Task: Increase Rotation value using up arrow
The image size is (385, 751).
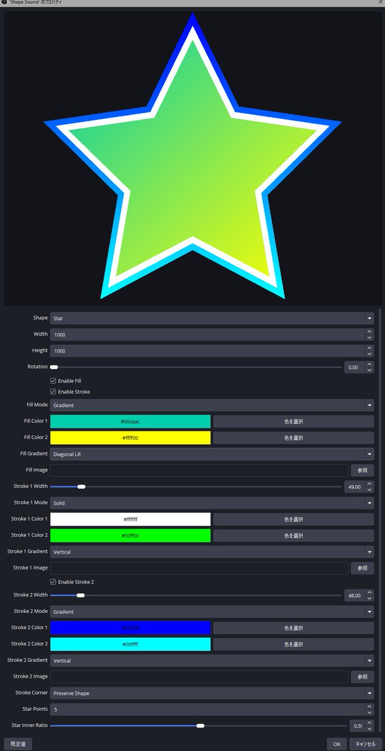Action: 369,364
